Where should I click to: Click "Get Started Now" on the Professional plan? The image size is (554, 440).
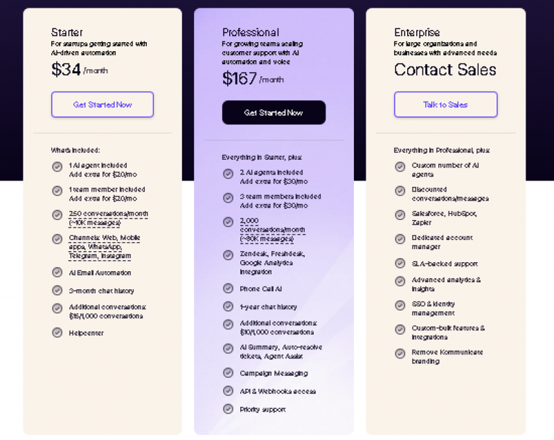(x=274, y=112)
